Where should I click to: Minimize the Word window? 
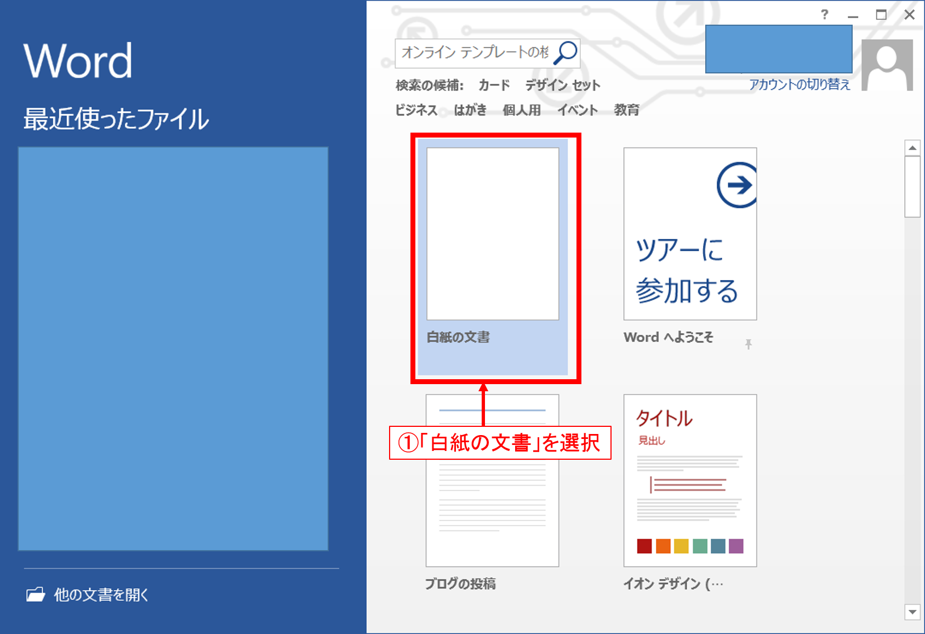(853, 15)
